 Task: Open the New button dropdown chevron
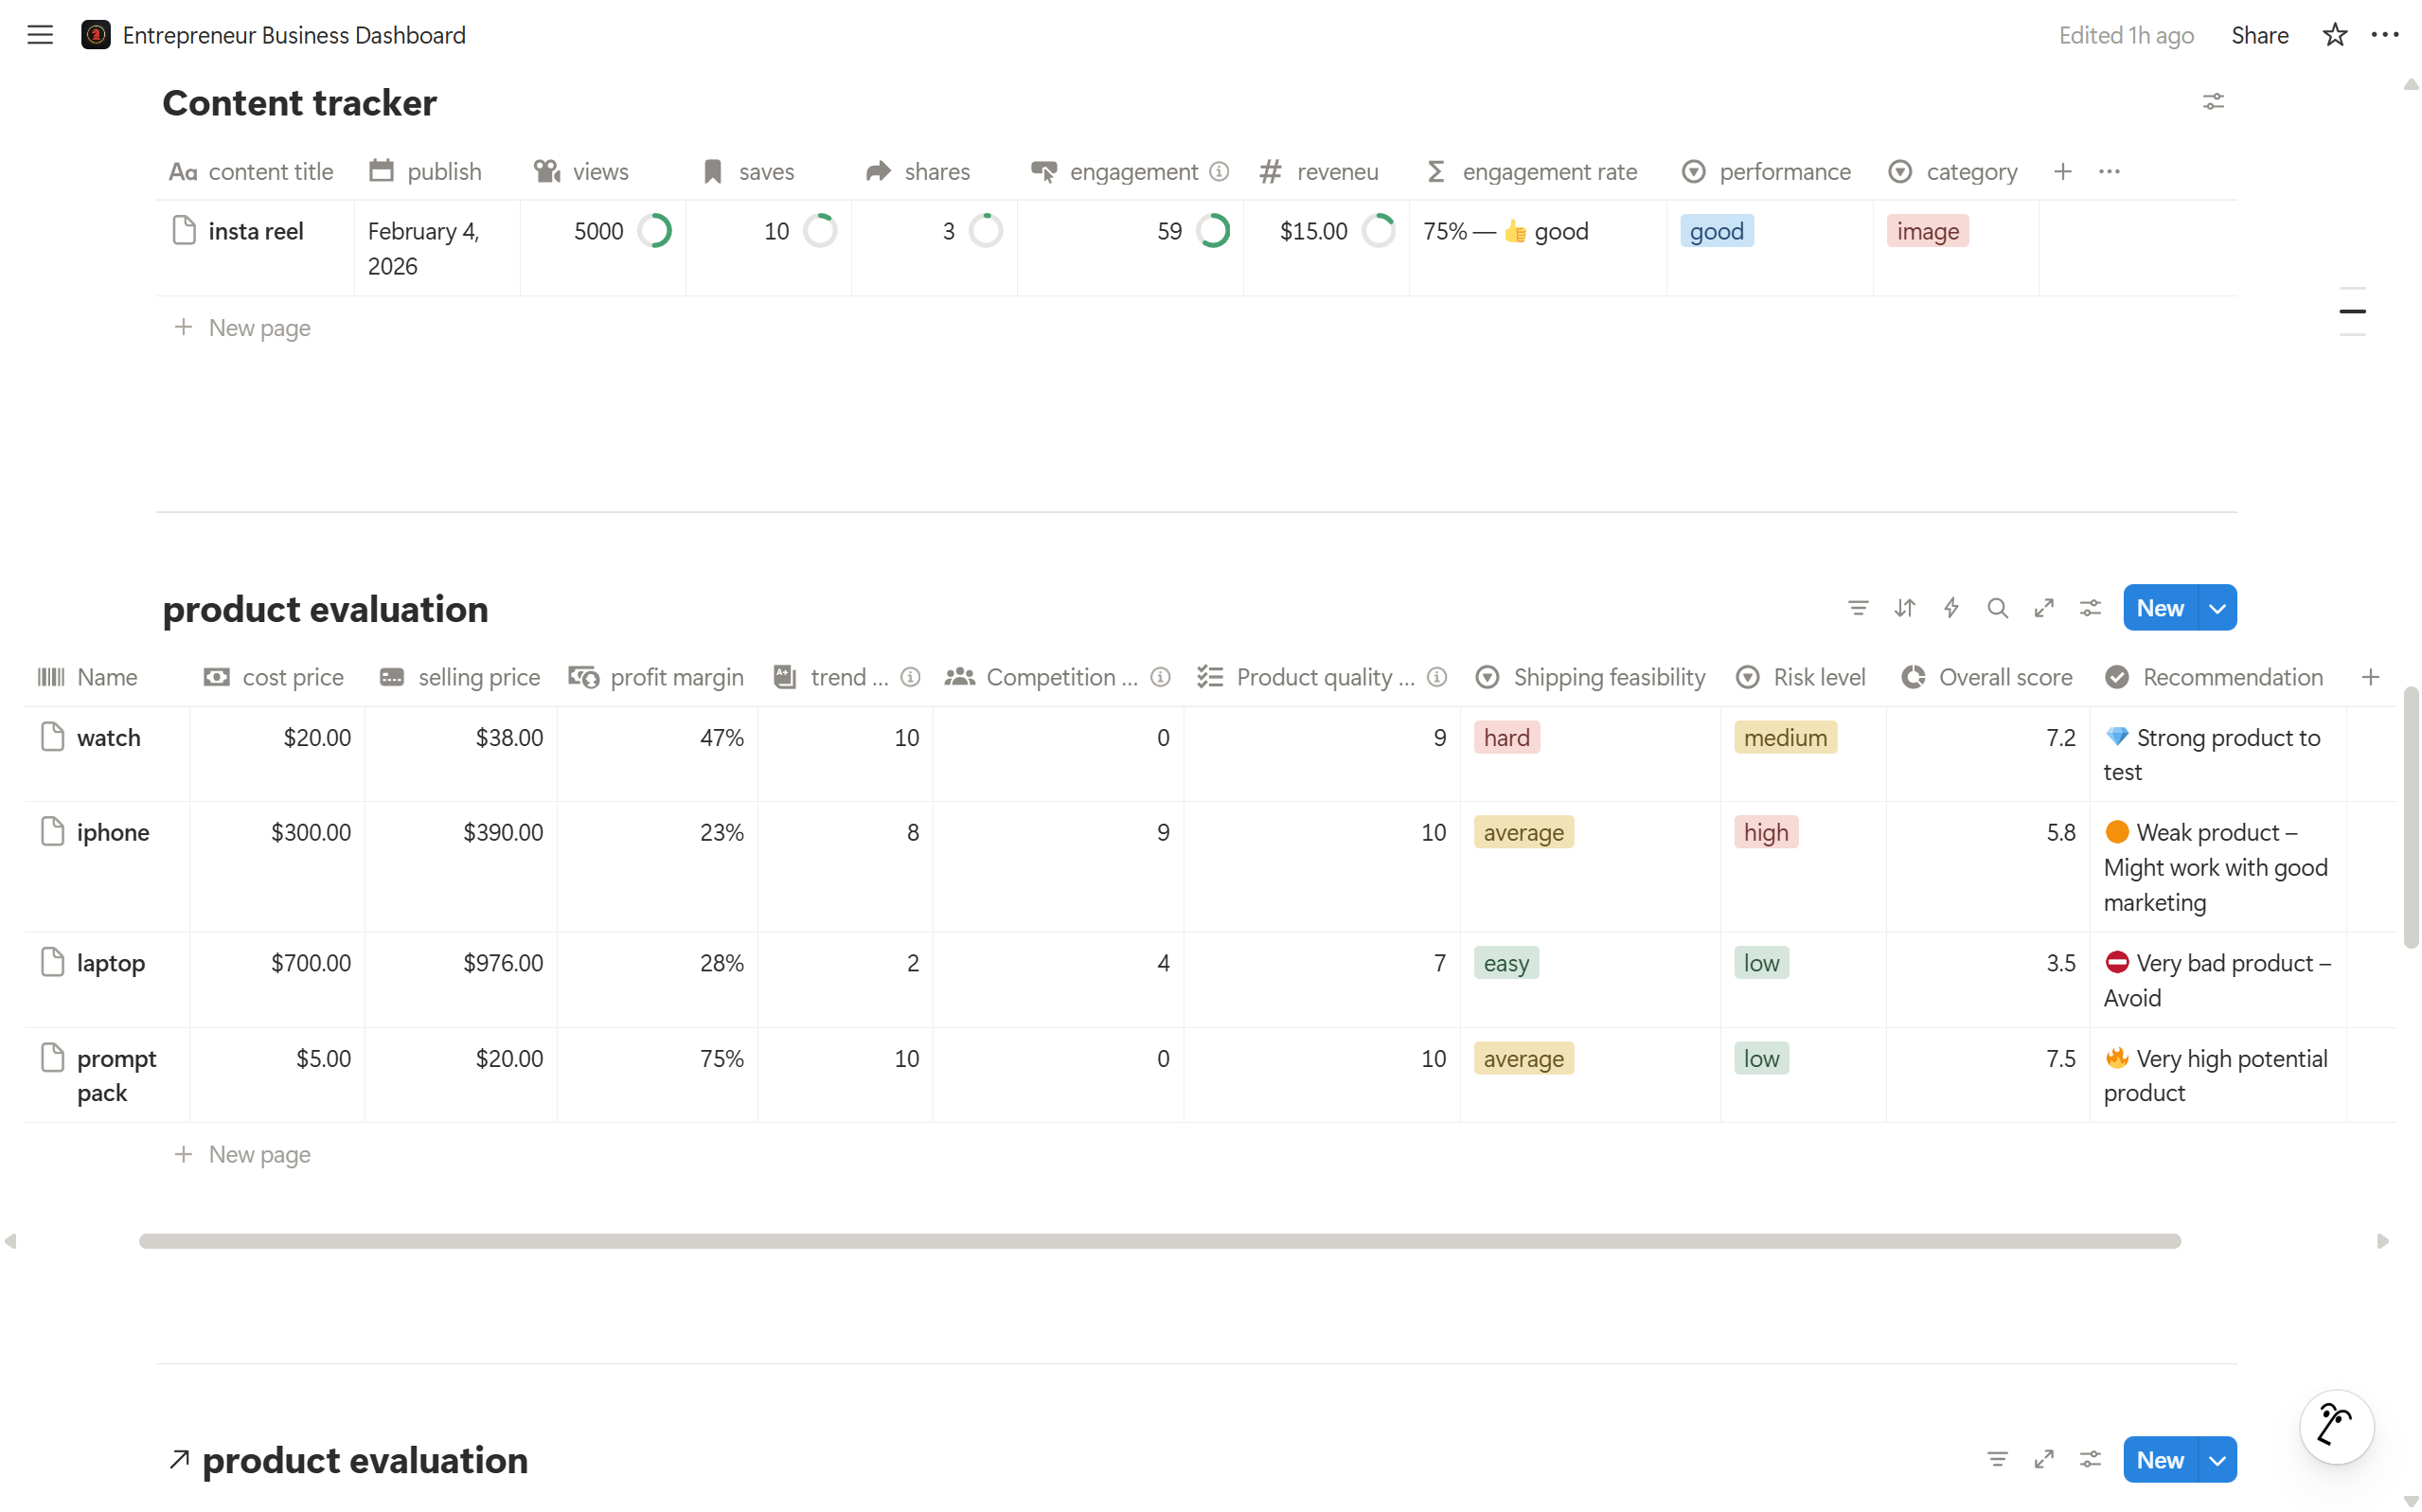click(2217, 607)
